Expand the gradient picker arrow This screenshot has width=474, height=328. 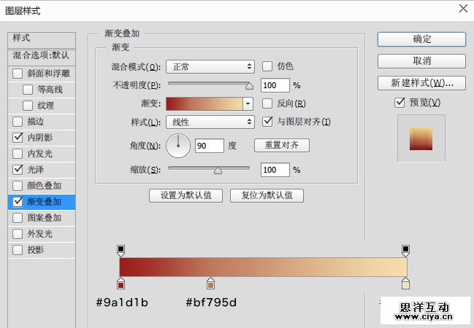click(x=248, y=104)
